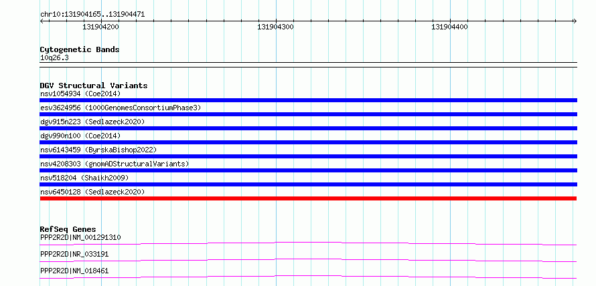
Task: Open variant nsv4208303 (gnomADStructuralVariants) label
Action: 115,164
